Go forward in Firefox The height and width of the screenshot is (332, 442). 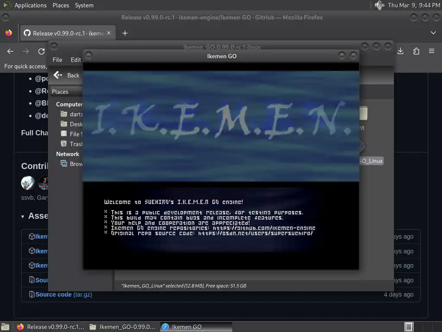point(26,51)
